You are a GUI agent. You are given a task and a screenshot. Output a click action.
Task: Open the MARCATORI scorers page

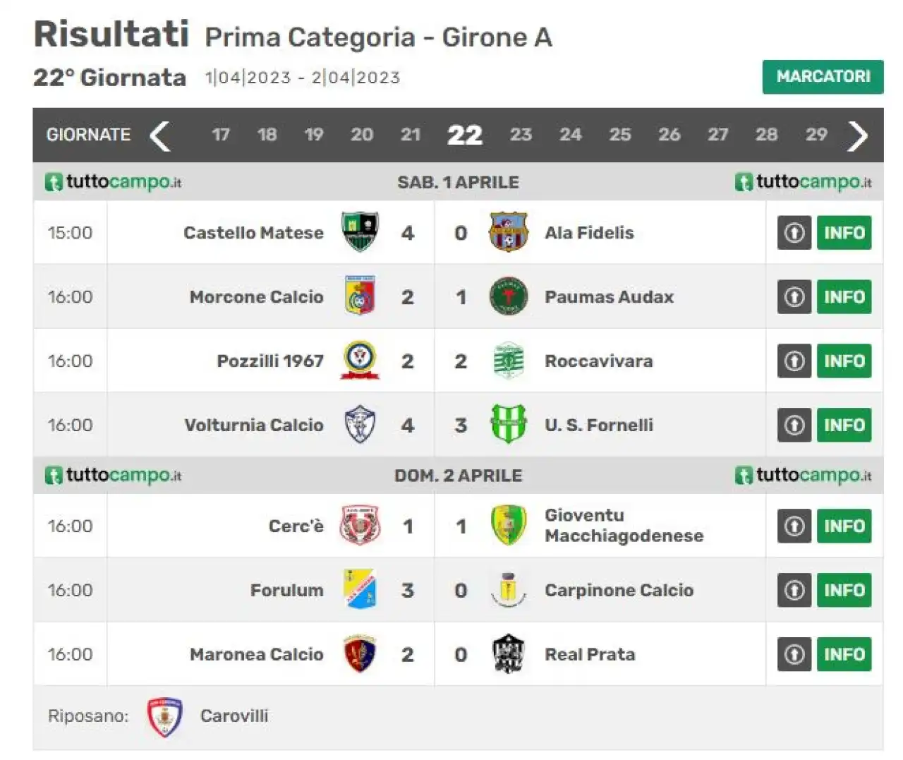point(823,77)
